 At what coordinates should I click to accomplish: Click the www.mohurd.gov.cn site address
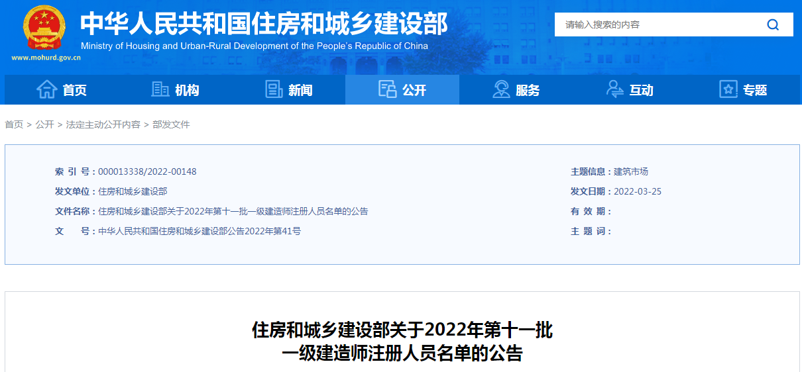click(x=45, y=58)
